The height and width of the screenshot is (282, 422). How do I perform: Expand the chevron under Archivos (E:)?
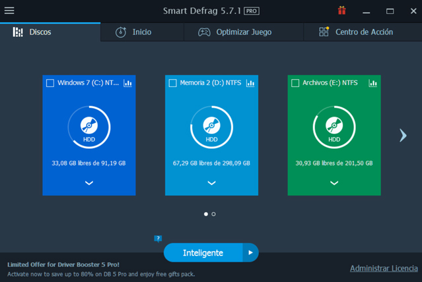tap(334, 183)
